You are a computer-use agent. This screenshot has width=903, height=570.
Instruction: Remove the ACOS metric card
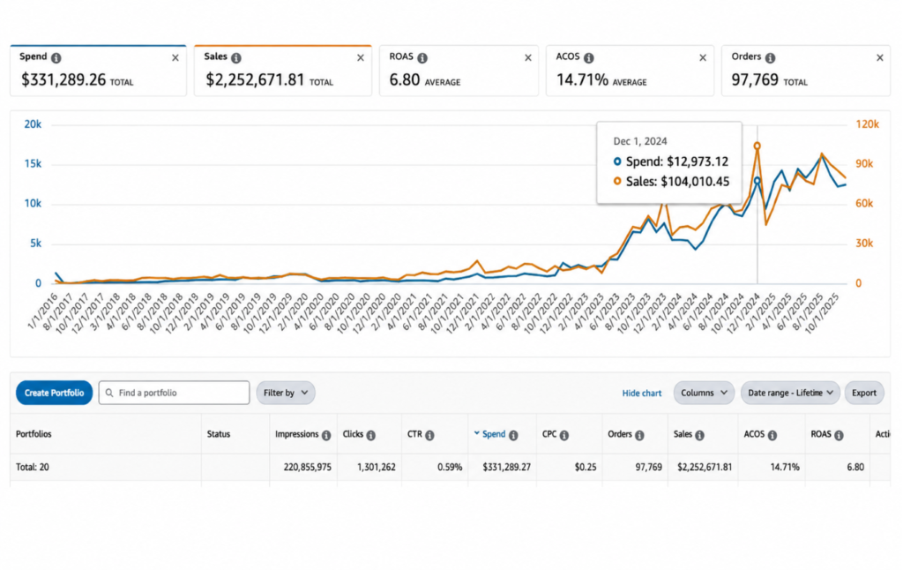tap(703, 57)
